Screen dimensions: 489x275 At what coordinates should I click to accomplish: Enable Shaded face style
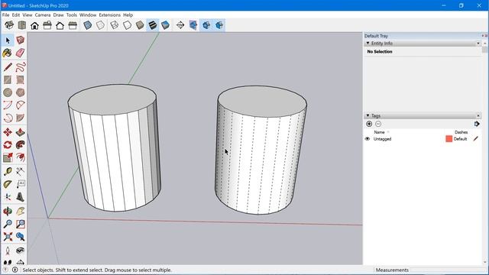tap(140, 25)
